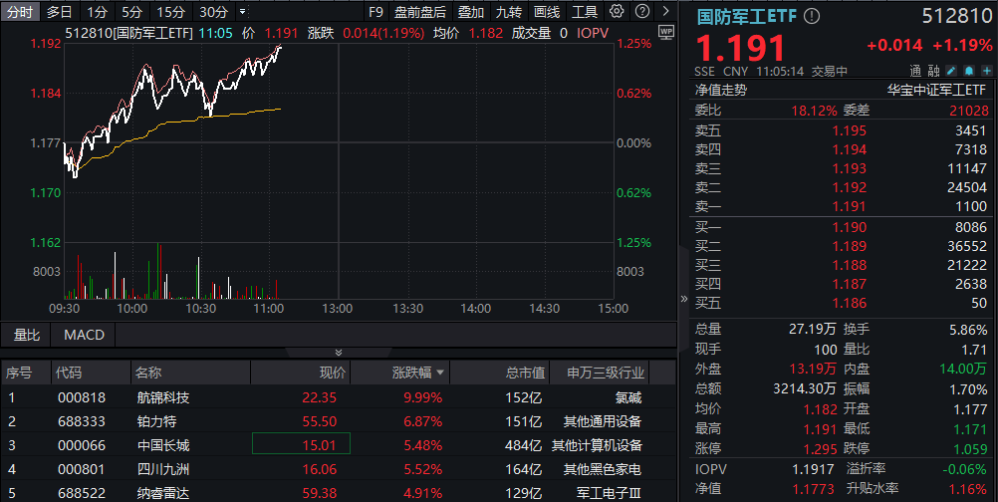Viewport: 998px width, 502px height.
Task: Click the 总额 value 3214.30万
Action: [x=805, y=388]
